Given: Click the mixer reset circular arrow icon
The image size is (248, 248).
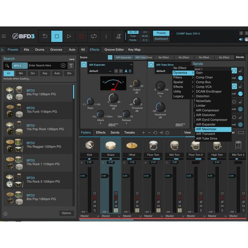Looking at the screenshot, I should 155,133.
